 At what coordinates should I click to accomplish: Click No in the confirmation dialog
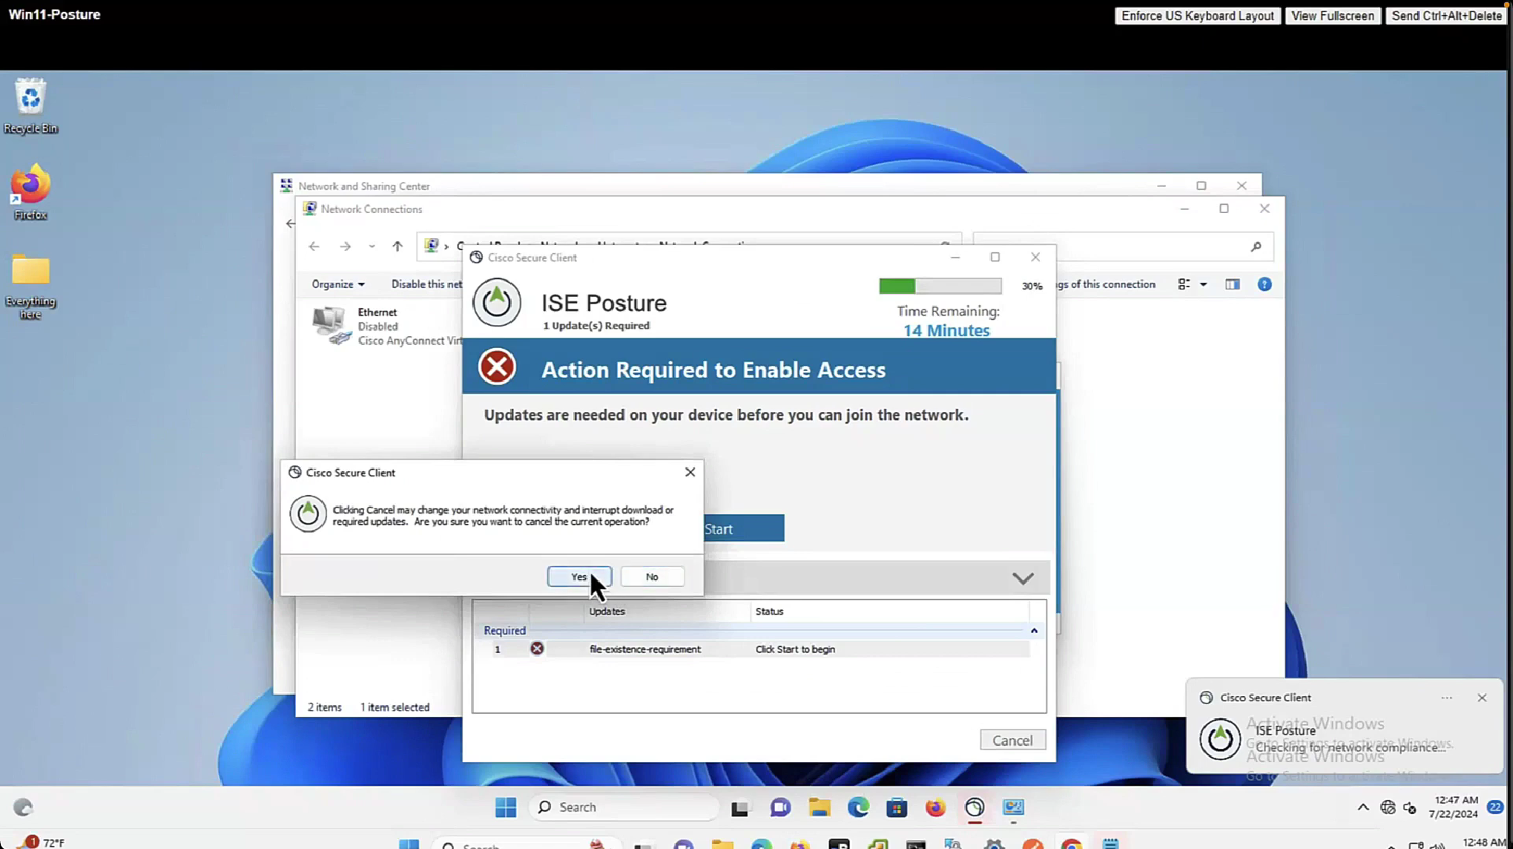651,577
